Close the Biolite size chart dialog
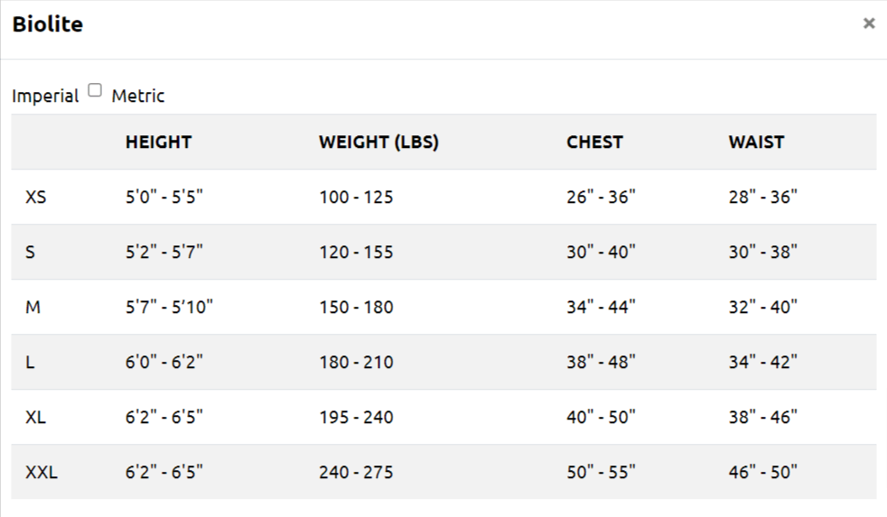 [x=868, y=23]
